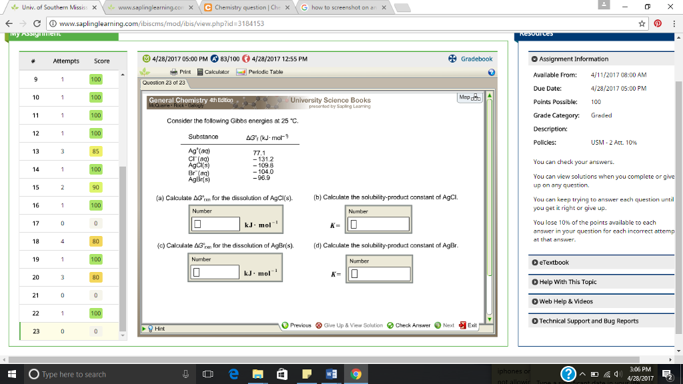Collapse Assignment Information section
The image size is (683, 384).
[534, 59]
